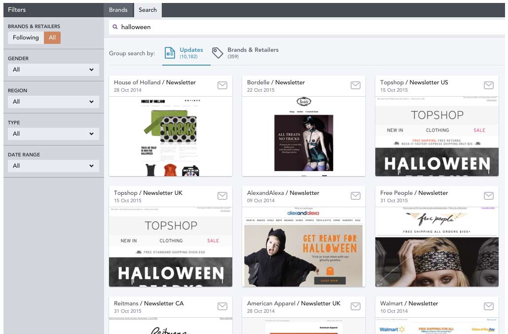This screenshot has height=334, width=508.
Task: Click the envelope icon on Topshop Newsletter US card
Action: [489, 85]
